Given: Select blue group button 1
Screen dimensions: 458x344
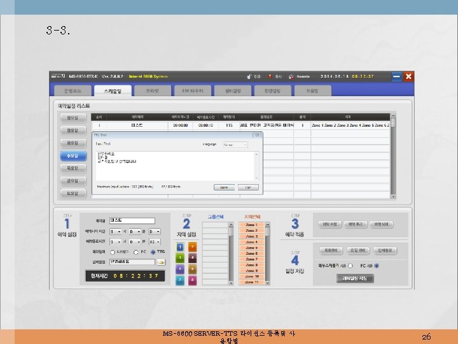Looking at the screenshot, I should click(180, 247).
